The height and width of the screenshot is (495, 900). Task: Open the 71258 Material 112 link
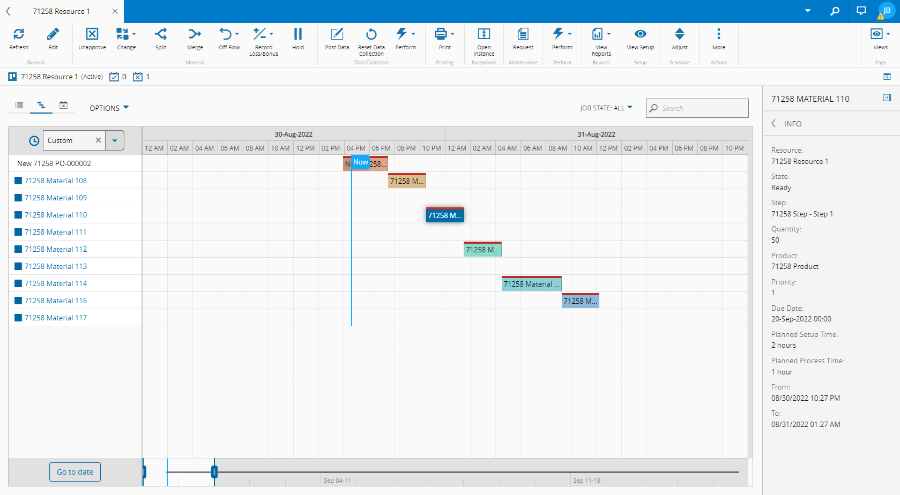click(56, 249)
